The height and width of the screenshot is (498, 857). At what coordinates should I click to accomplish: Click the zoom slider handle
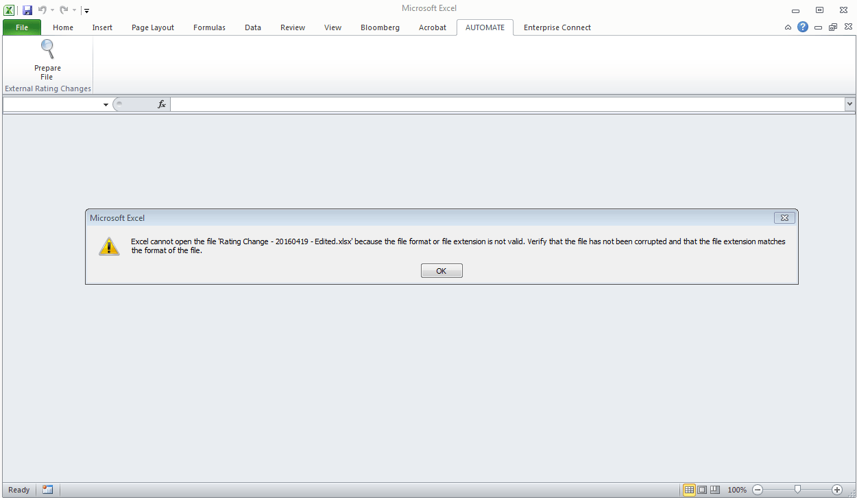click(x=797, y=490)
